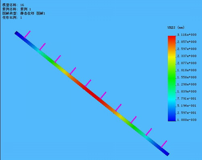
Task: Select the minimum value 1.000e-030
Action: point(187,120)
